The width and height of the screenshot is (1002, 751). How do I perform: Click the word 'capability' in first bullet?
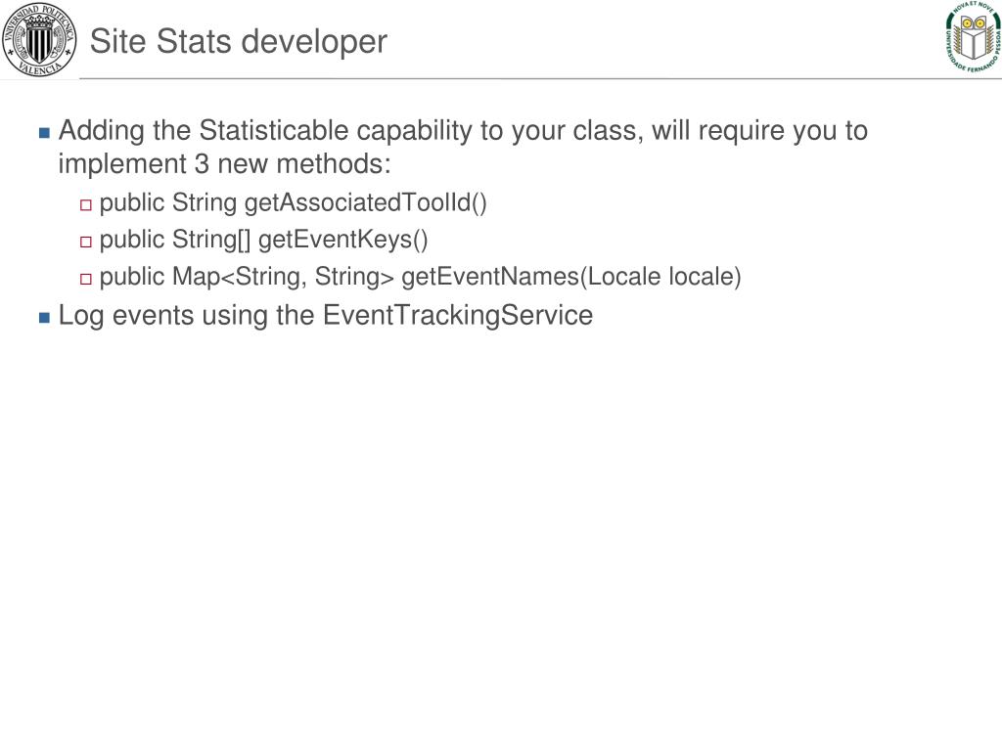(414, 132)
